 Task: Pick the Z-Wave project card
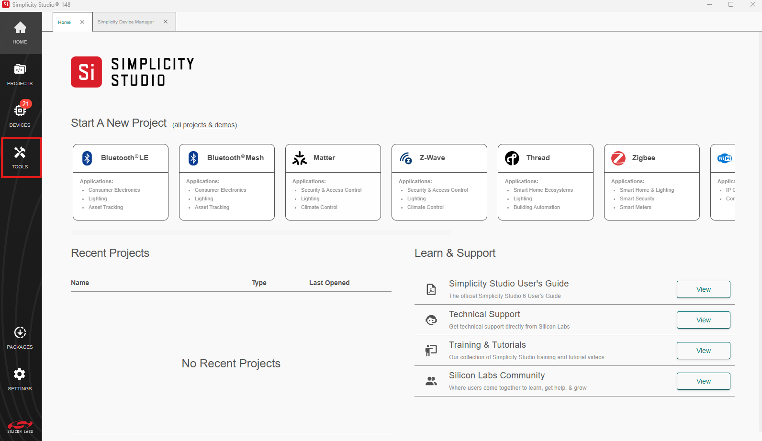pos(439,182)
